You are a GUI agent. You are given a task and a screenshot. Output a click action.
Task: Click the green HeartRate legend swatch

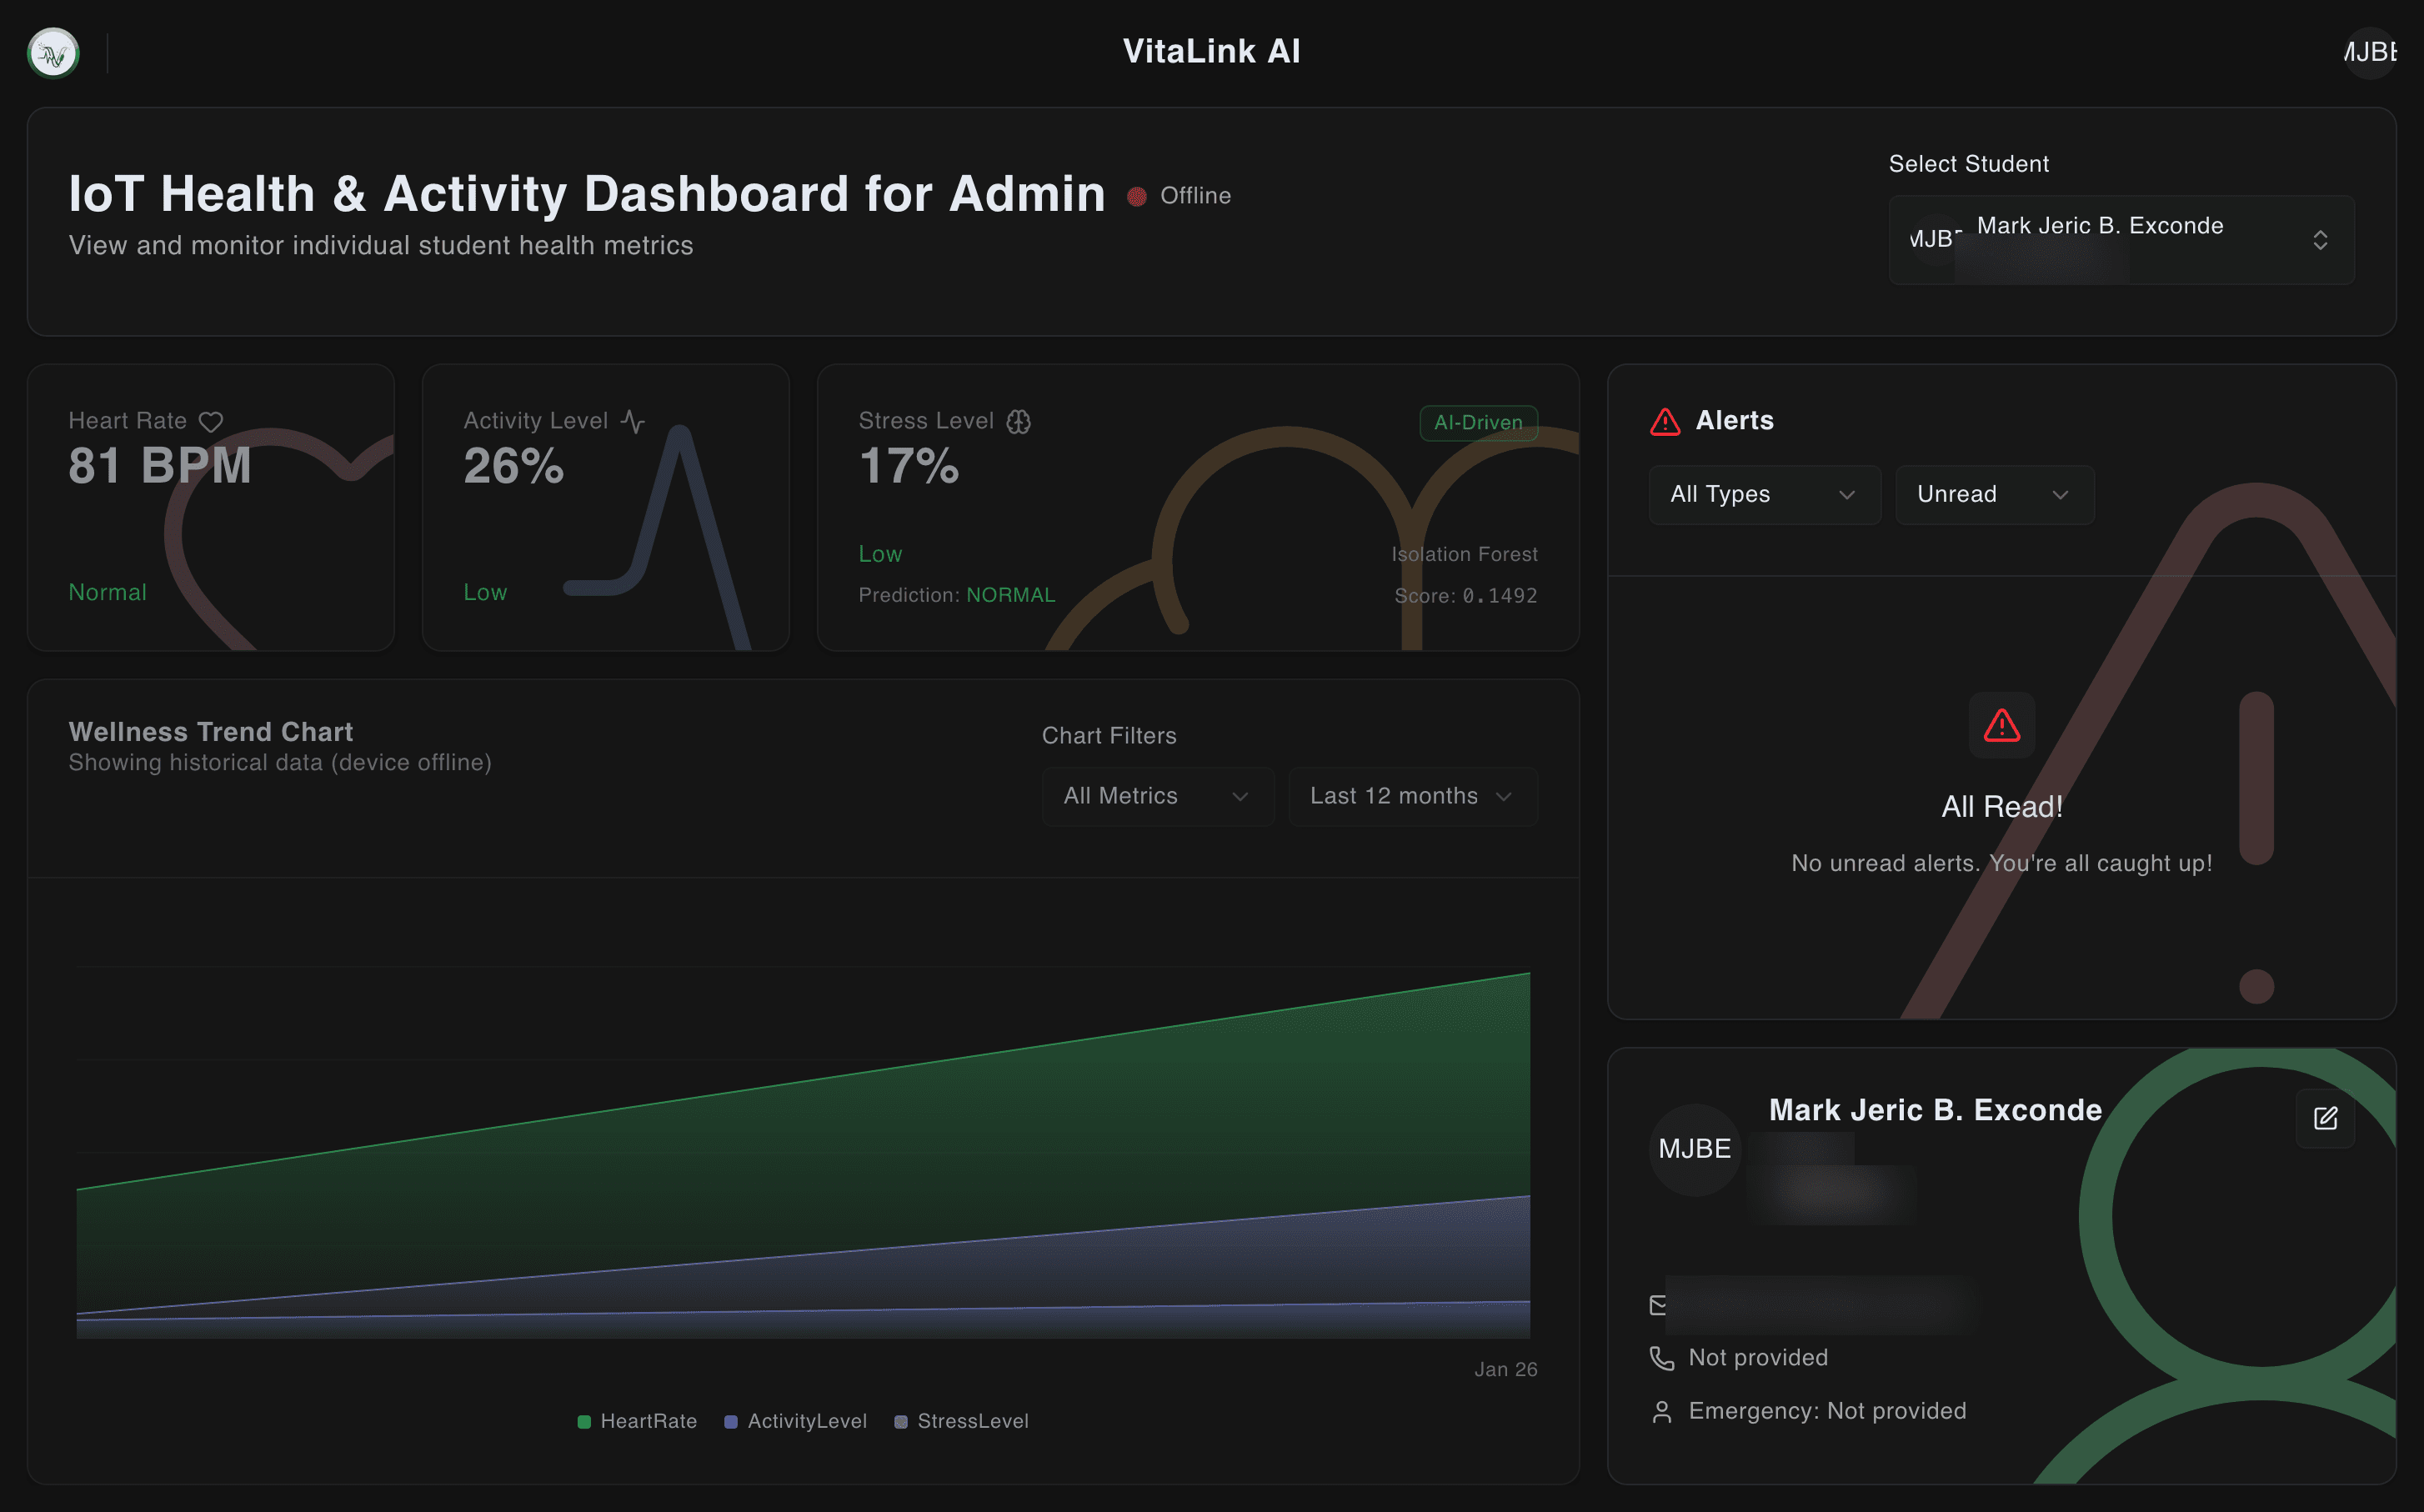pyautogui.click(x=584, y=1422)
